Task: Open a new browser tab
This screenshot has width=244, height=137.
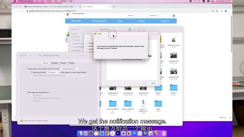Action: point(114,7)
